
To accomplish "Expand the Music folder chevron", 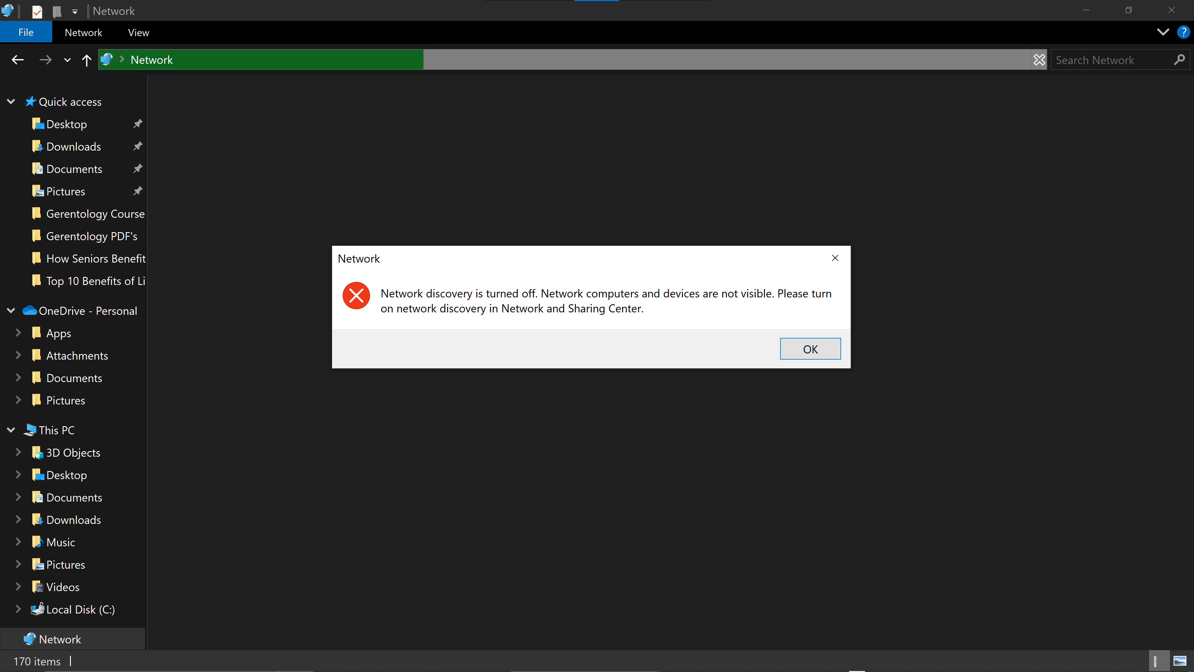I will pos(18,542).
